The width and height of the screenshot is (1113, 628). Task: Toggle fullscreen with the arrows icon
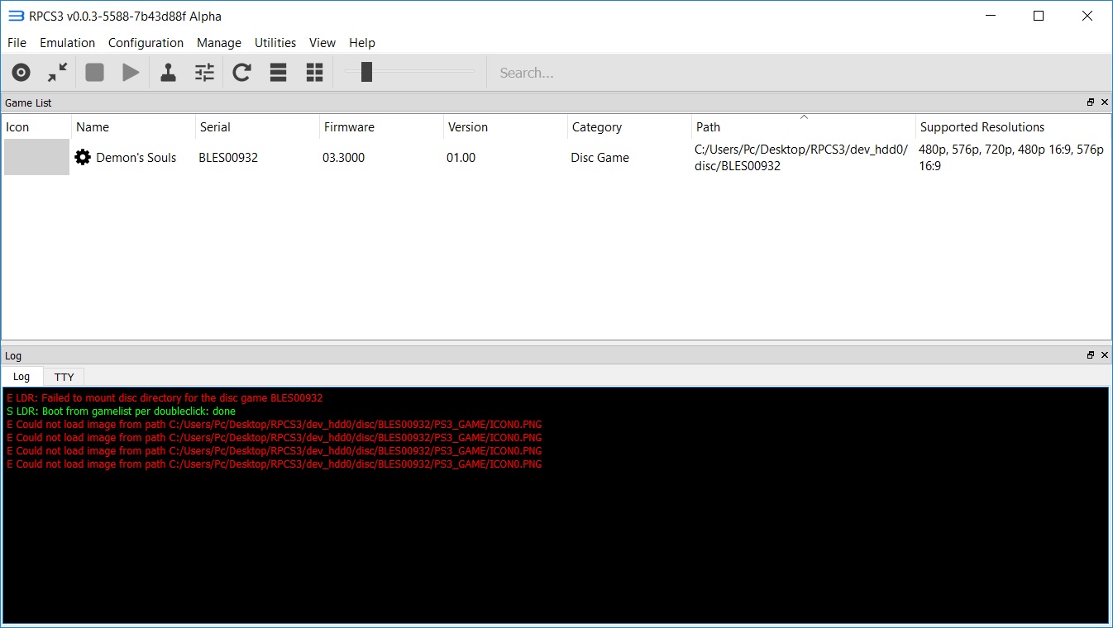coord(57,73)
